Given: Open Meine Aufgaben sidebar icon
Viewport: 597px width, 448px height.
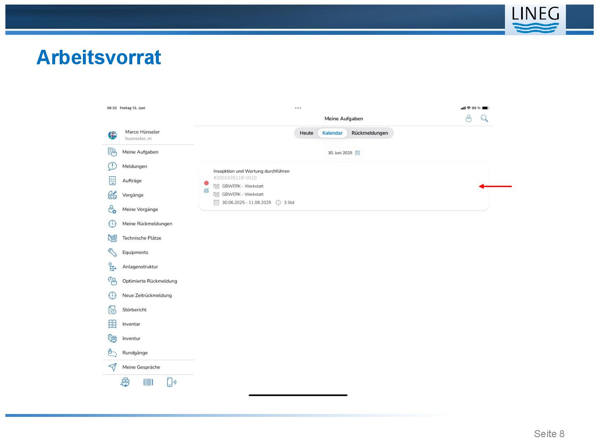Looking at the screenshot, I should (x=112, y=152).
